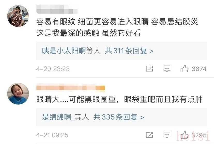
Task: Tap the 3874 like count
Action: pos(199,69)
